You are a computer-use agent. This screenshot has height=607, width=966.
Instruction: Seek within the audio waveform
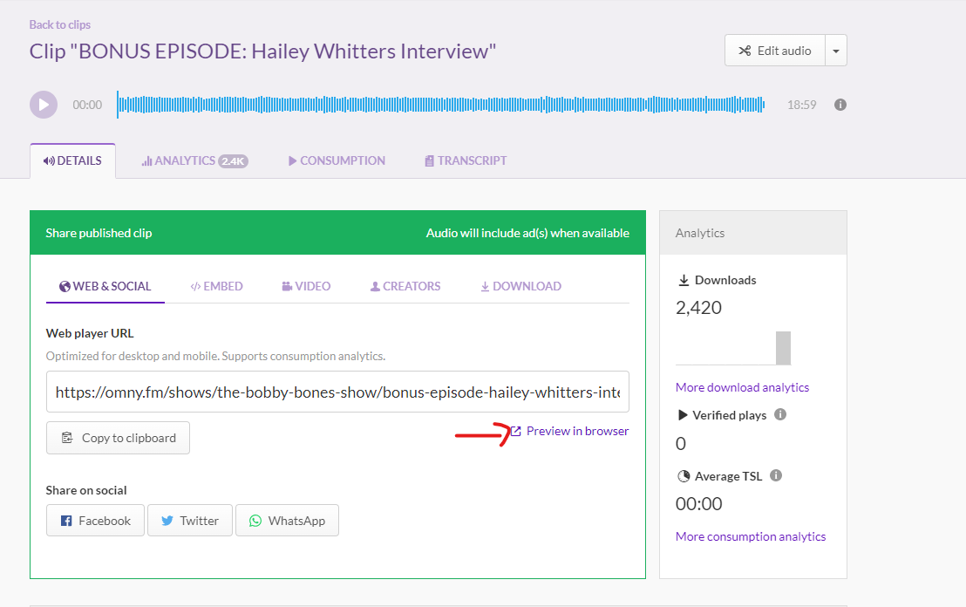[440, 105]
